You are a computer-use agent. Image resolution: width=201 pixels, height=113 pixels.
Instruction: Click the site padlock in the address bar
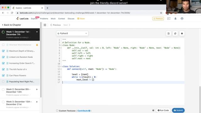[18, 13]
